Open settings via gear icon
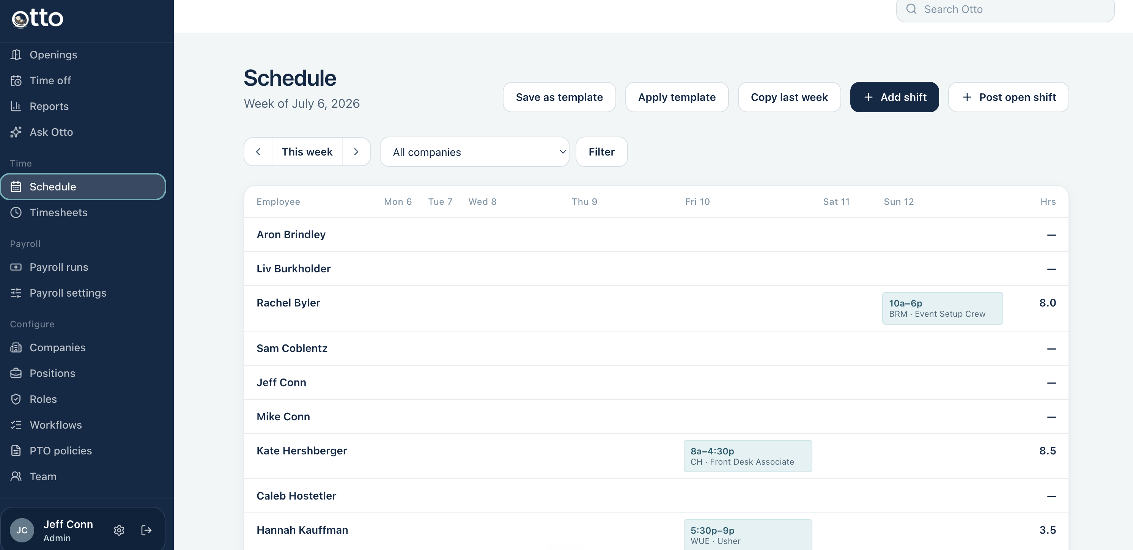This screenshot has height=550, width=1133. click(119, 530)
